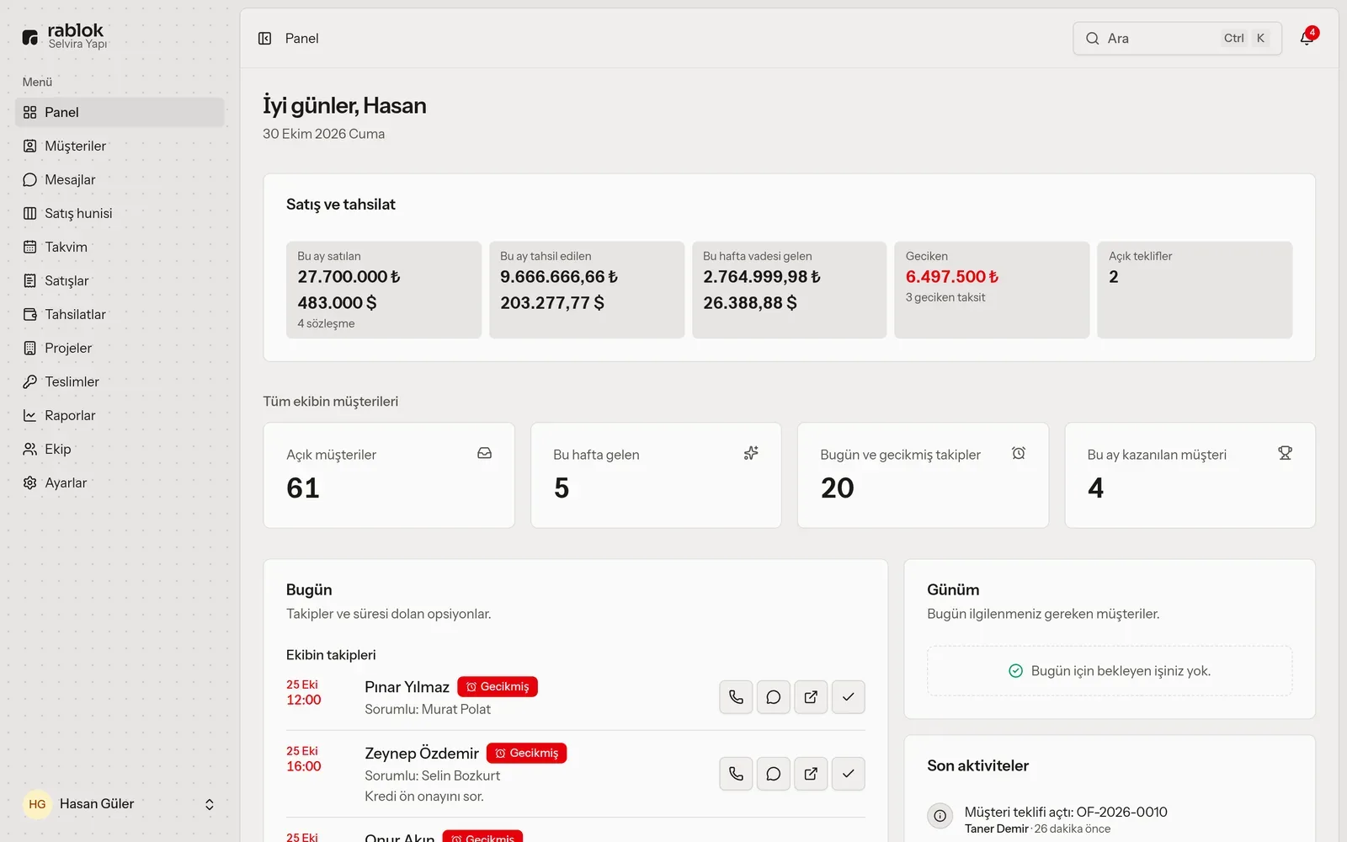
Task: Click the HG avatar
Action: tap(37, 804)
